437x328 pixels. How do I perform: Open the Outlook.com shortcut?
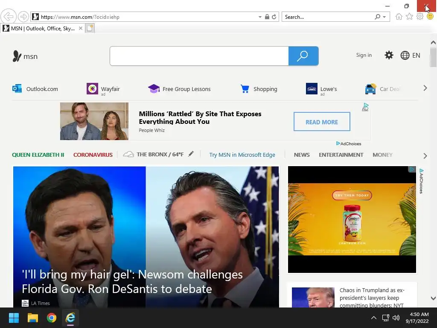[35, 89]
